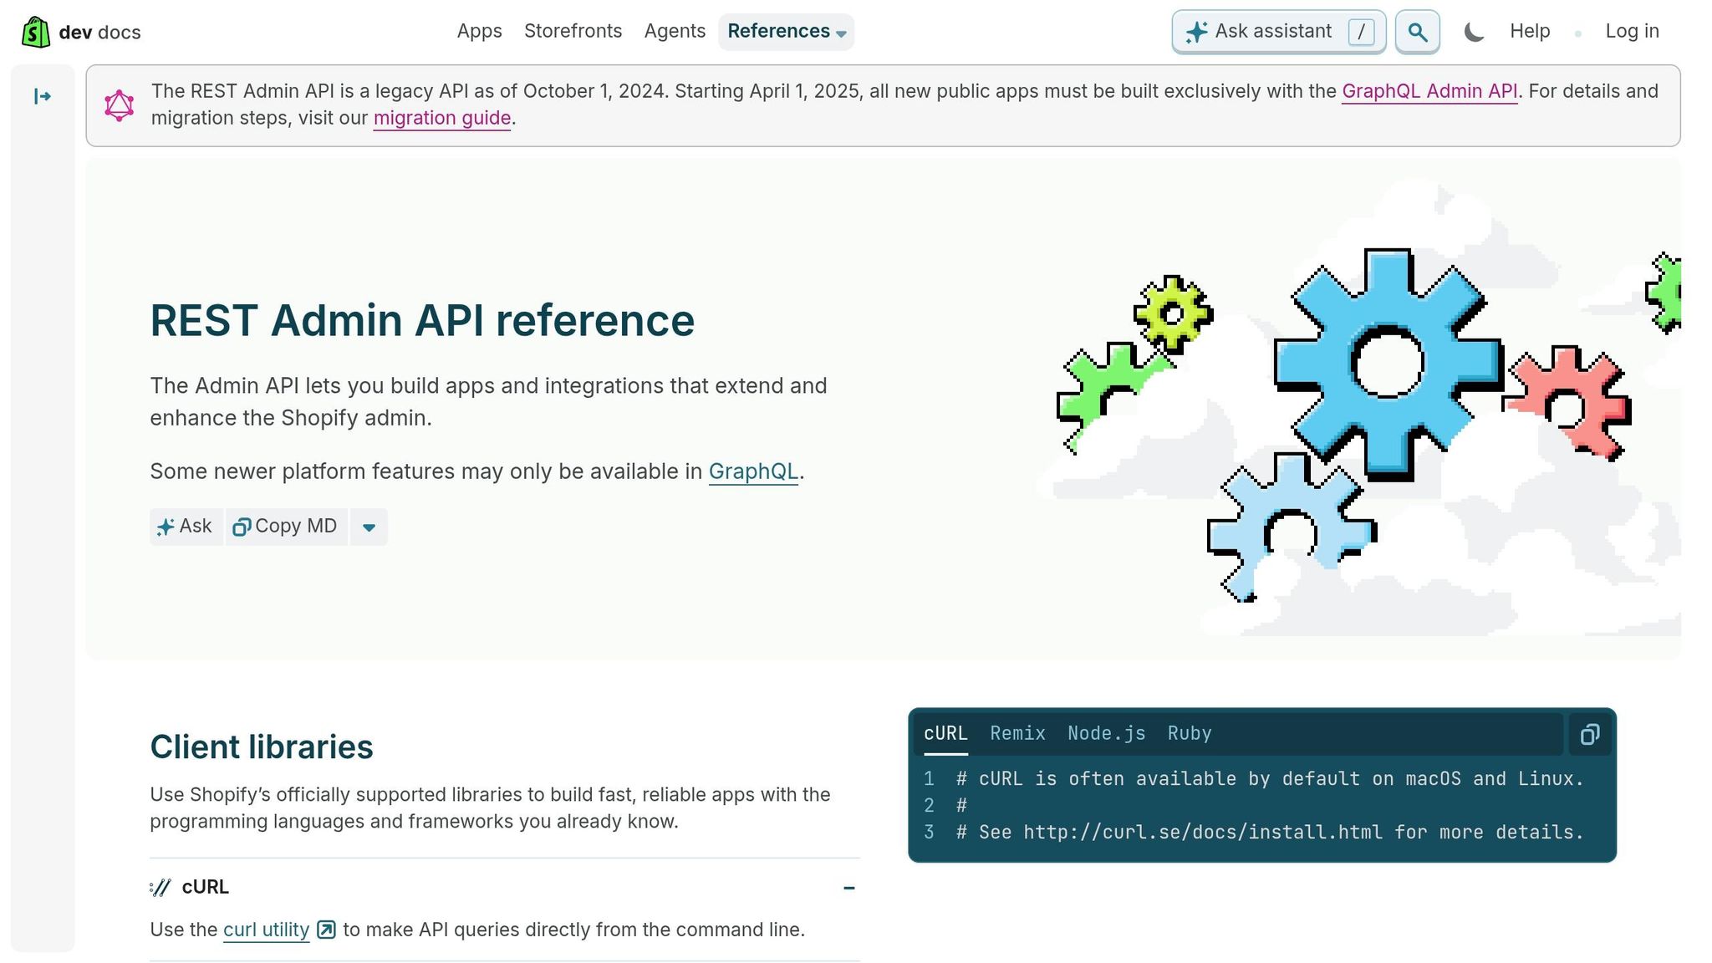Image resolution: width=1712 pixels, height=963 pixels.
Task: Click the Ask button under the intro
Action: click(x=186, y=527)
